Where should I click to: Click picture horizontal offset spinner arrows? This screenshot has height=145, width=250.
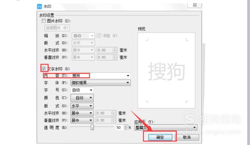click(115, 50)
